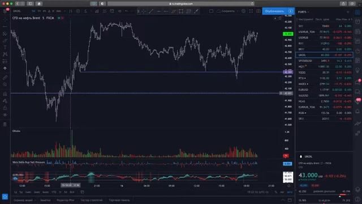Click the trash icon to remove drawings
Image resolution: width=362 pixels, height=204 pixels.
coord(5,125)
